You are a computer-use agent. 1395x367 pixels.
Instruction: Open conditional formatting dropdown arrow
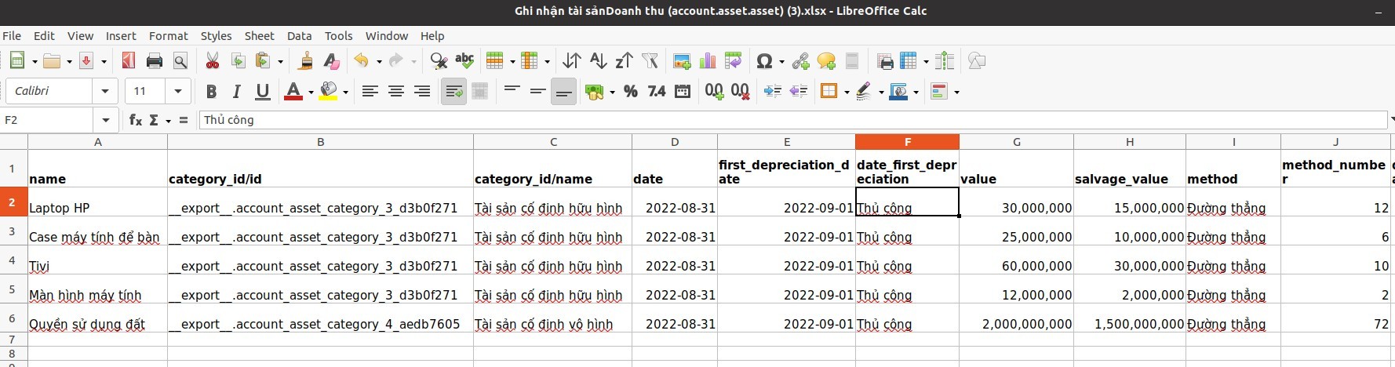coord(956,93)
